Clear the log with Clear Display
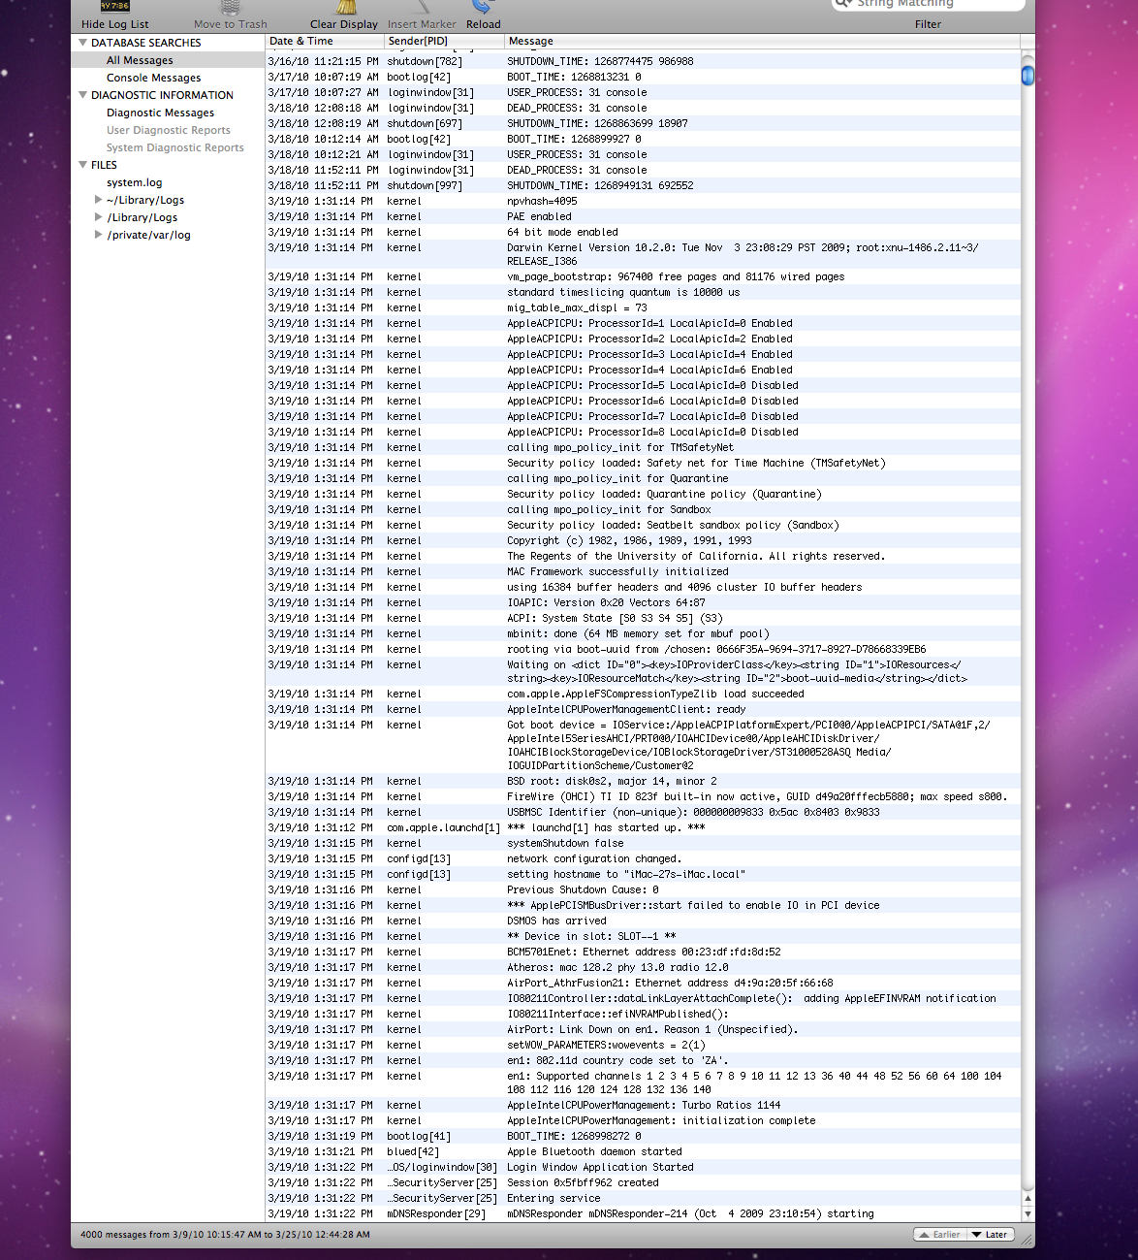Screen dimensions: 1138x1260 tap(344, 16)
